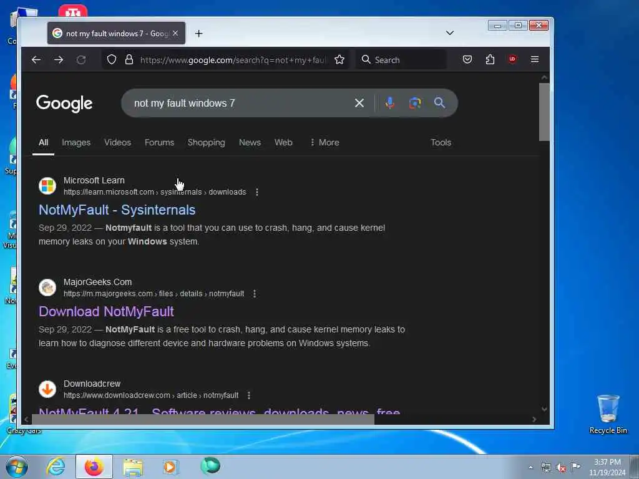The image size is (639, 479).
Task: Open Windows Explorer from taskbar
Action: 133,467
